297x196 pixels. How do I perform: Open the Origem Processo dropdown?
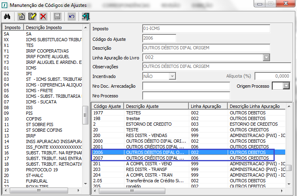(287, 86)
